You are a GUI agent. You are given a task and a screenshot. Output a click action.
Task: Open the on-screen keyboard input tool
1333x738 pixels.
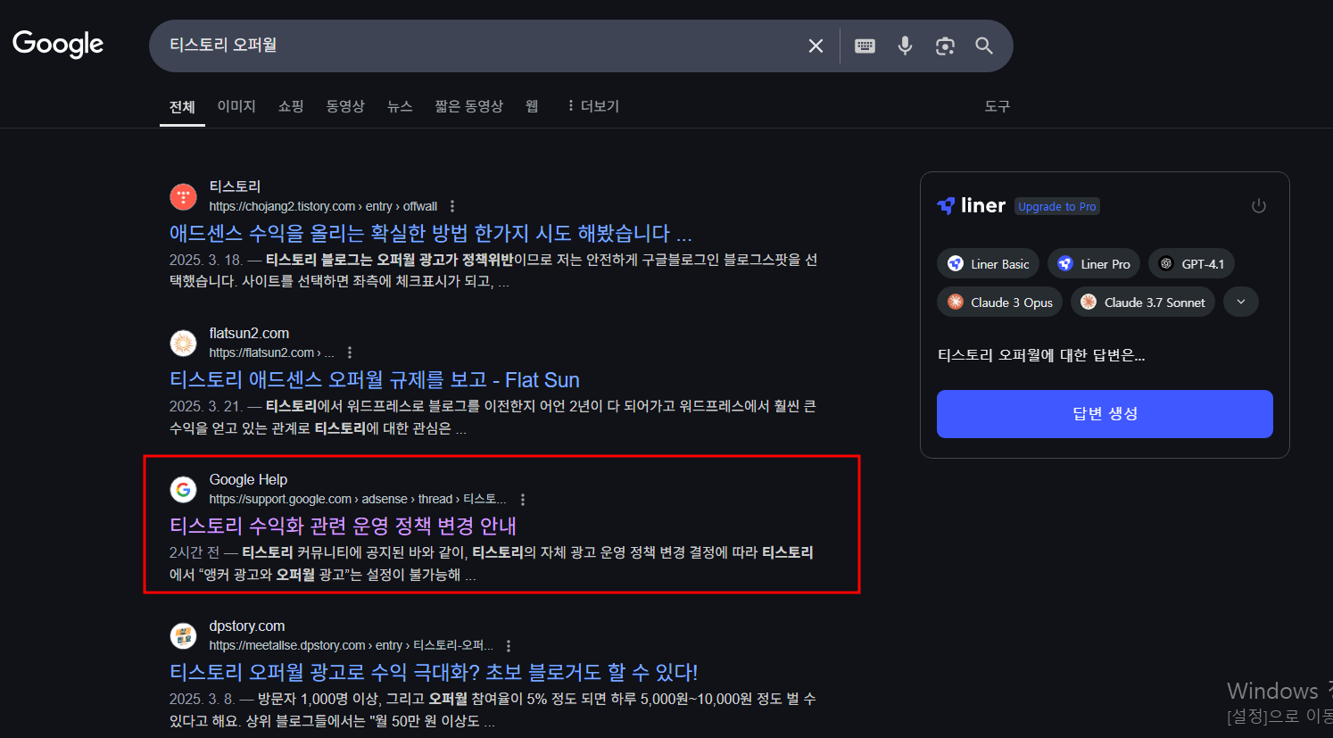(865, 46)
